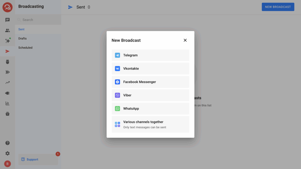Open the trending analytics arrow icon
The image size is (301, 169).
[7, 83]
